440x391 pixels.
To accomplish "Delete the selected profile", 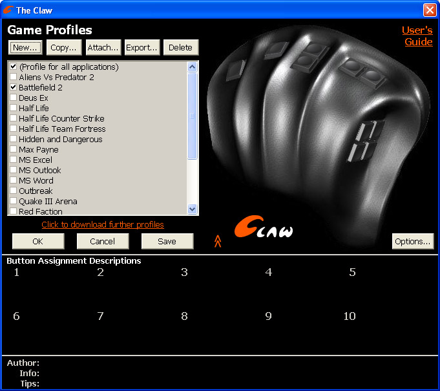I will [181, 47].
